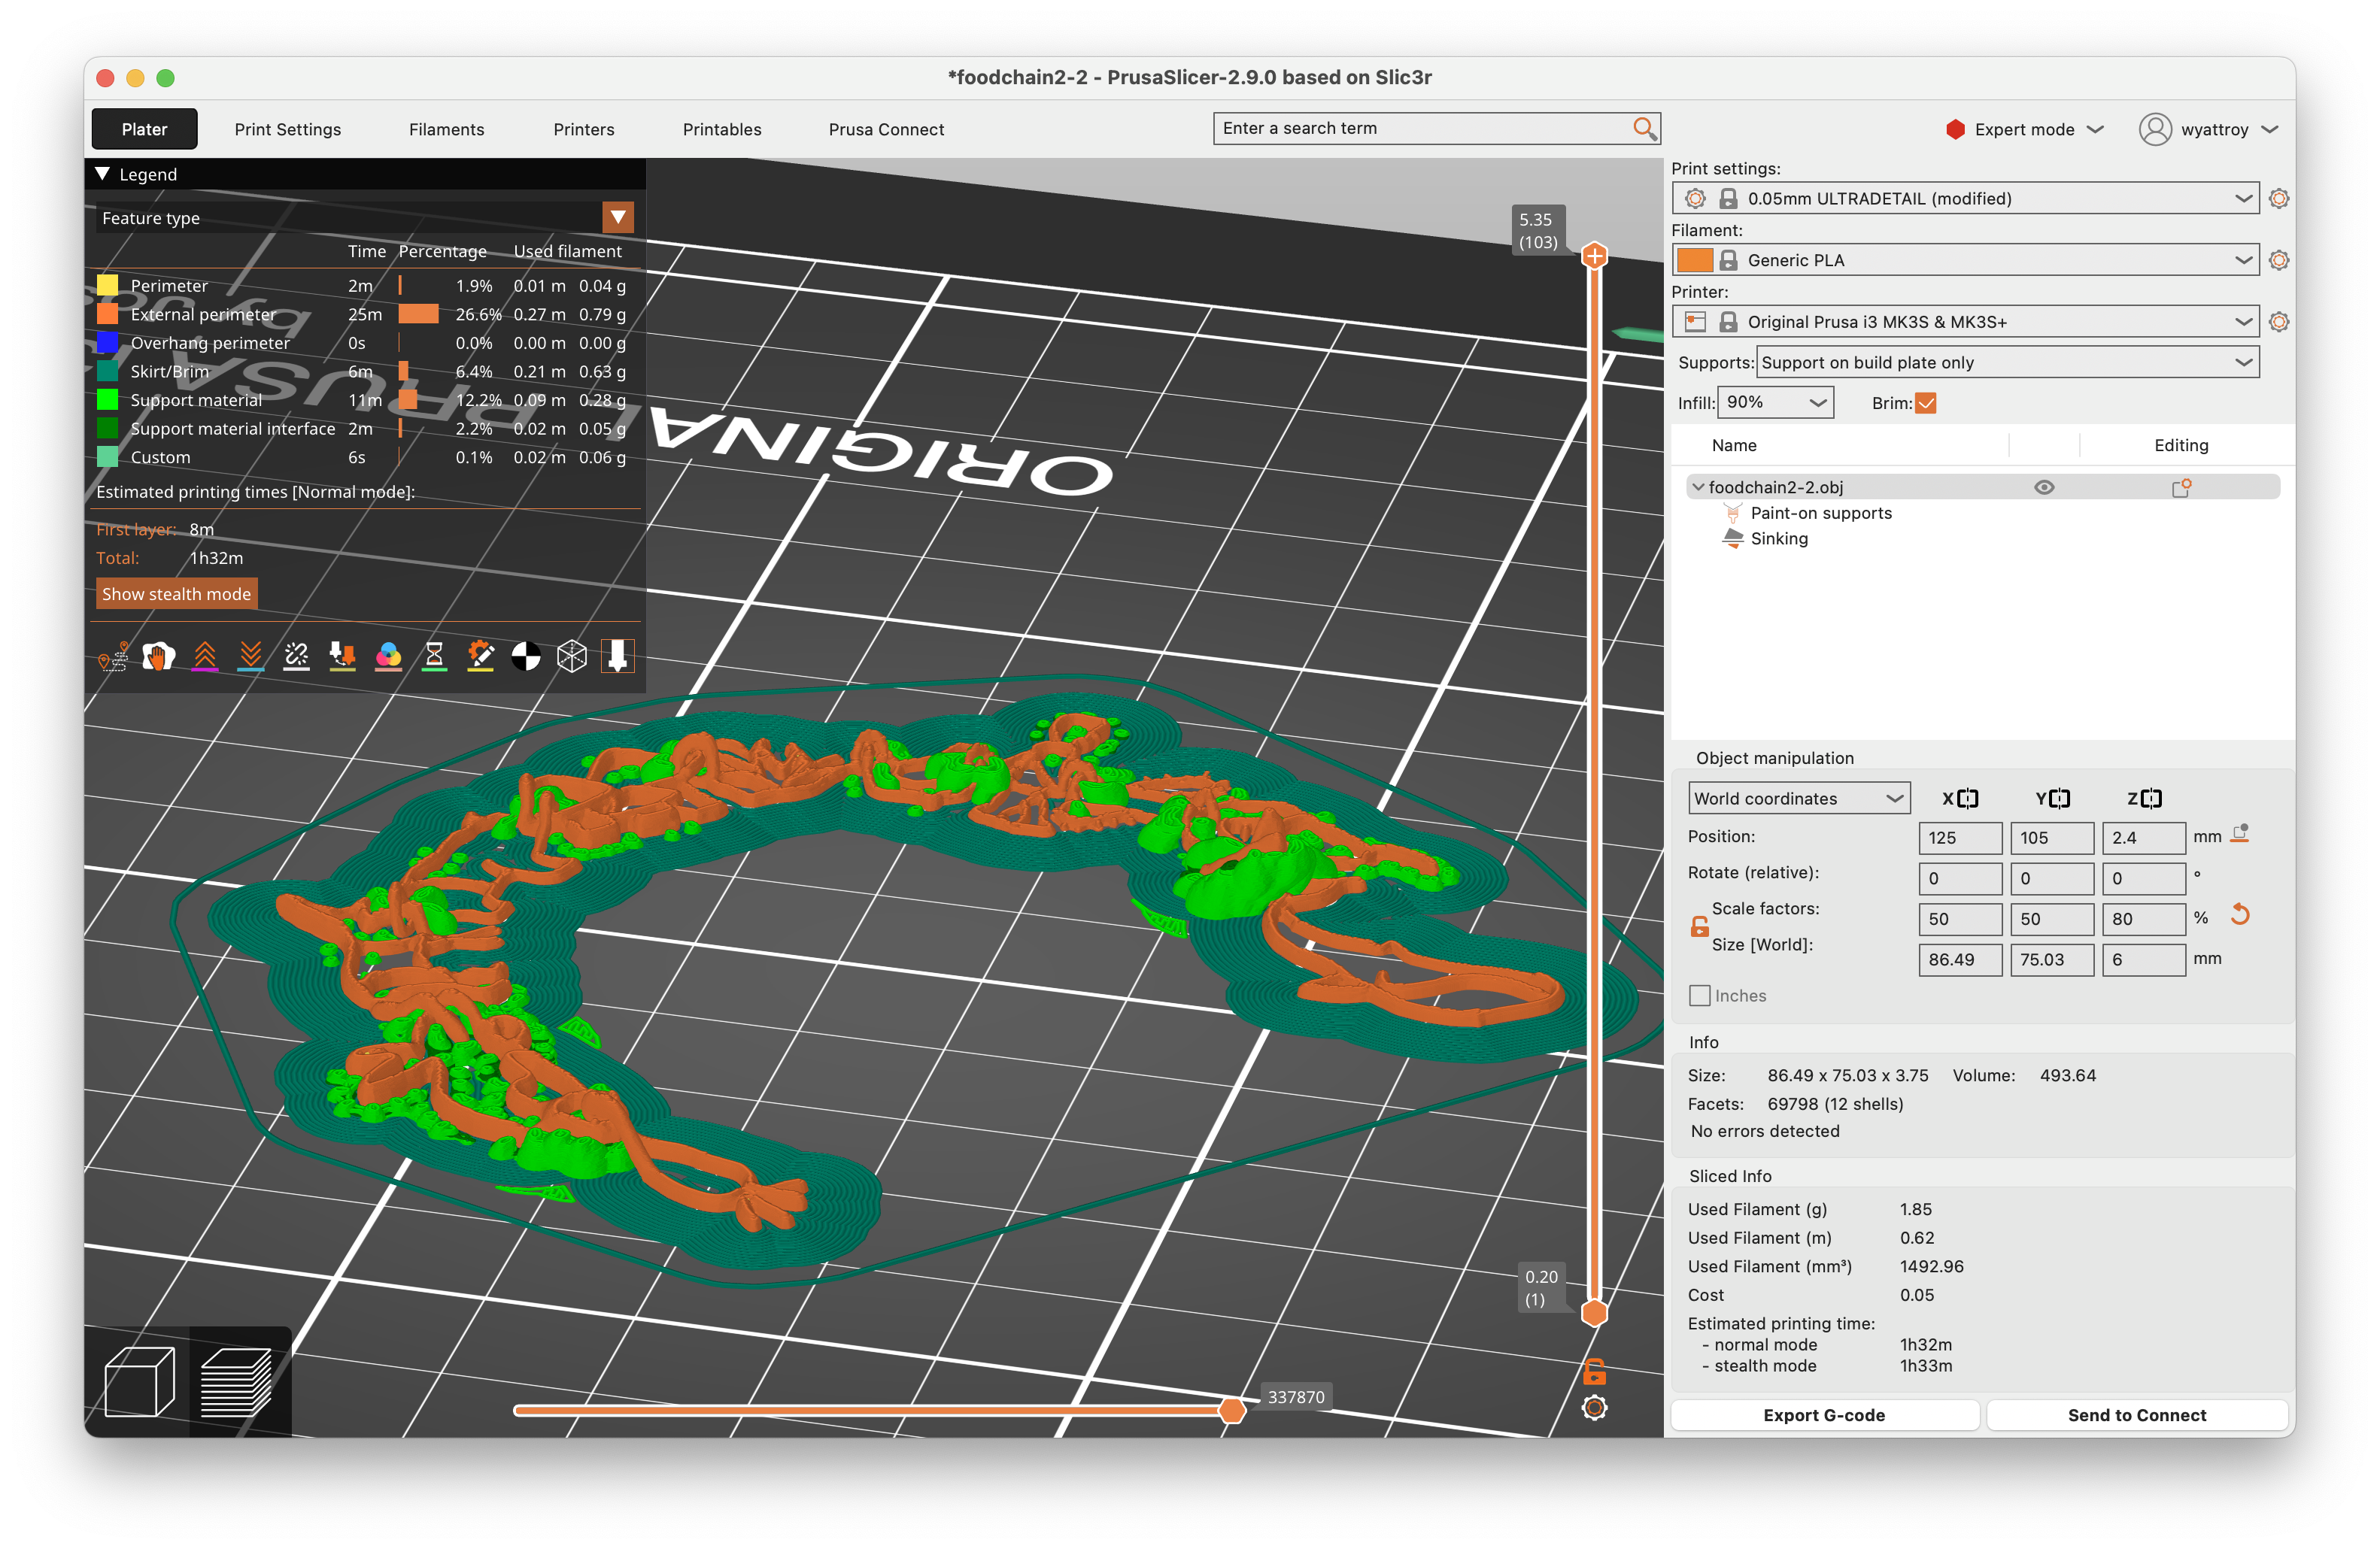
Task: Click Show stealth mode button
Action: tap(176, 593)
